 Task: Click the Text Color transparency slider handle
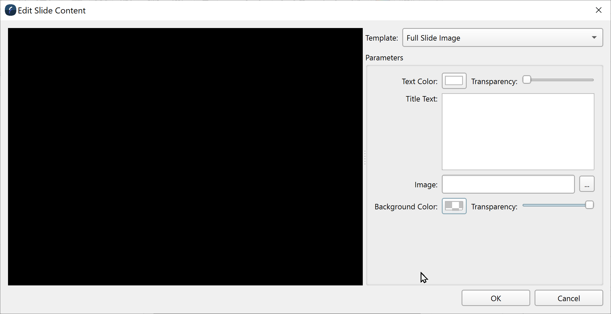tap(527, 80)
